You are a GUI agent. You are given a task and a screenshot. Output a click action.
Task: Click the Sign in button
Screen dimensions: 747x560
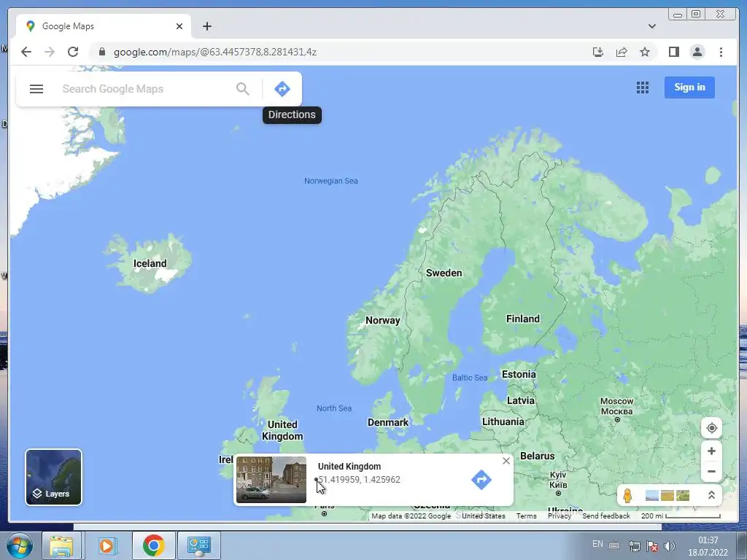[x=689, y=87]
